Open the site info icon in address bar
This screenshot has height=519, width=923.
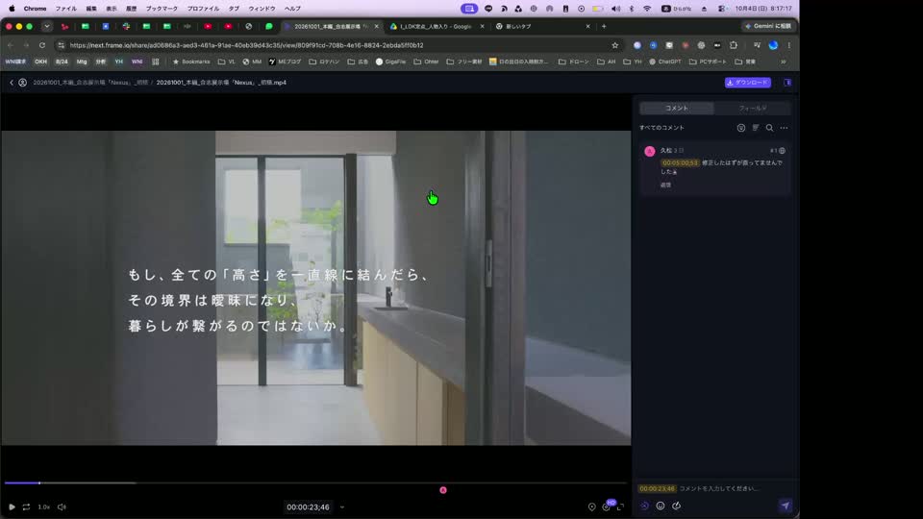[x=61, y=45]
